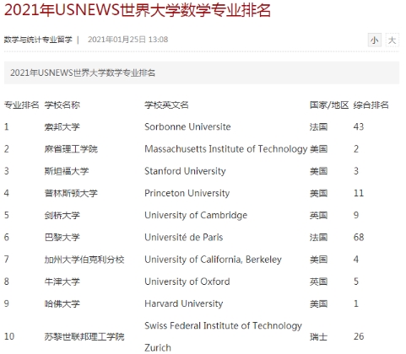Click the Université de Paris cell
The image size is (406, 354).
pos(184,238)
